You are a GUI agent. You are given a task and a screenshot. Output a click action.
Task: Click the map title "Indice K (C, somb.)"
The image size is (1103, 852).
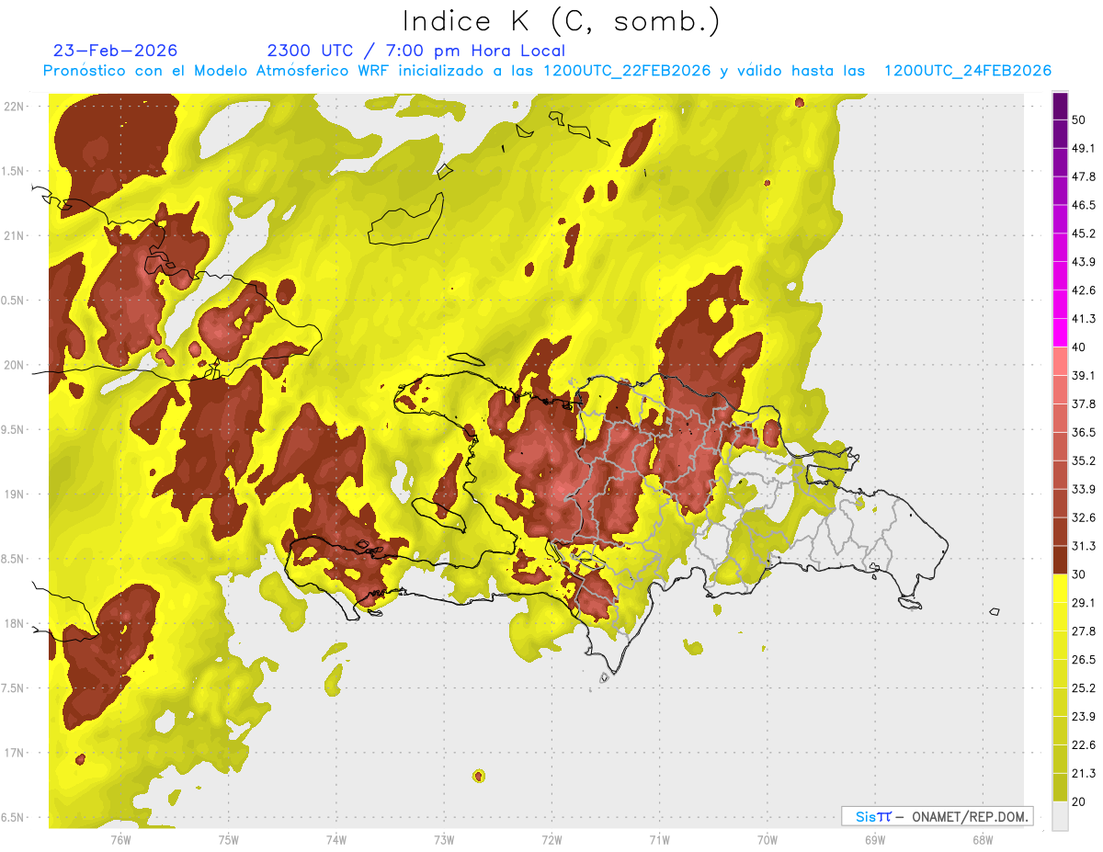pos(561,21)
